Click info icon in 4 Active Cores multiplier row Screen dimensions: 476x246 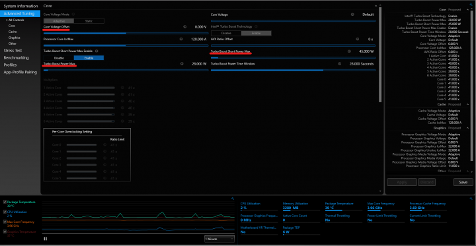pyautogui.click(x=122, y=108)
